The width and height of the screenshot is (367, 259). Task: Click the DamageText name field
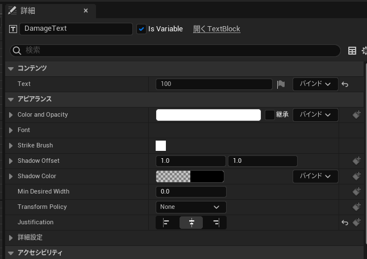(76, 29)
